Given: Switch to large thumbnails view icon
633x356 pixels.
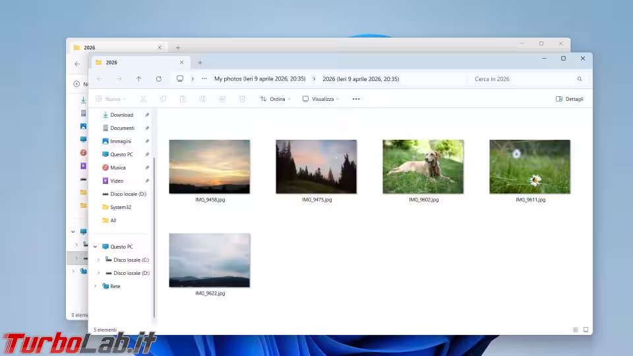Looking at the screenshot, I should tap(586, 330).
